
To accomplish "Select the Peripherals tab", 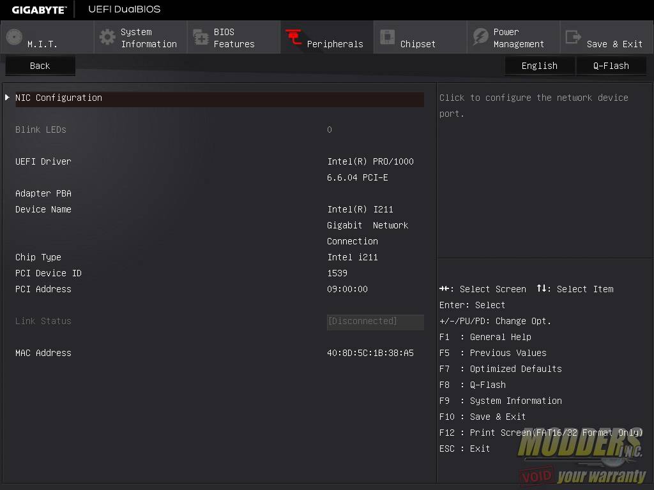I will click(x=327, y=37).
